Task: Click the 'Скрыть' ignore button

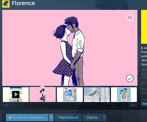Action: pyautogui.click(x=92, y=117)
